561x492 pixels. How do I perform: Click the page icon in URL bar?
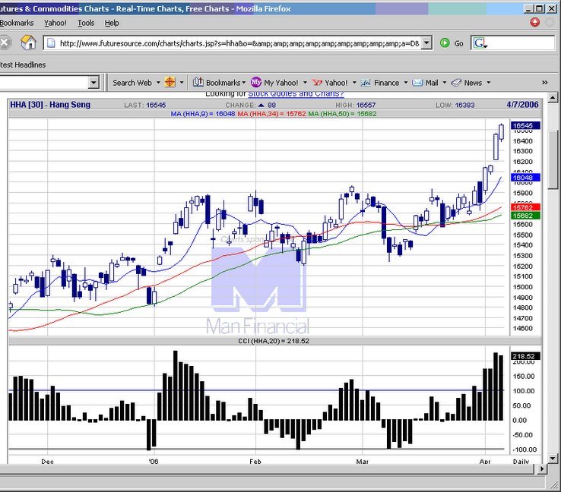coord(51,43)
